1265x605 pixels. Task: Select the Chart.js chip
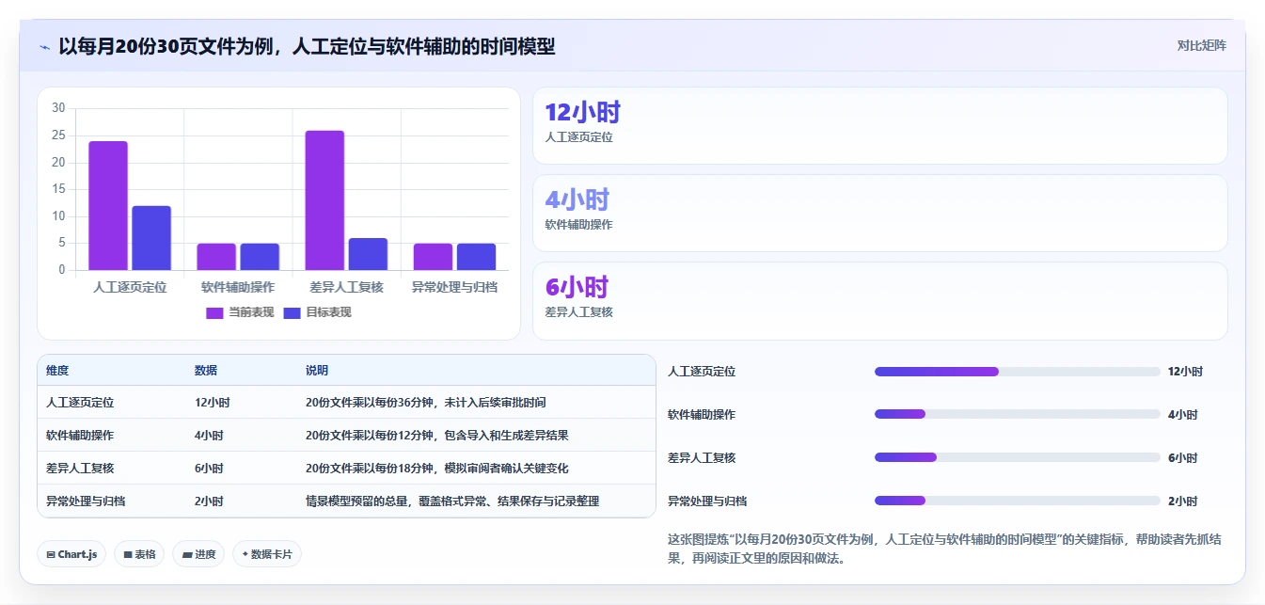click(x=72, y=554)
